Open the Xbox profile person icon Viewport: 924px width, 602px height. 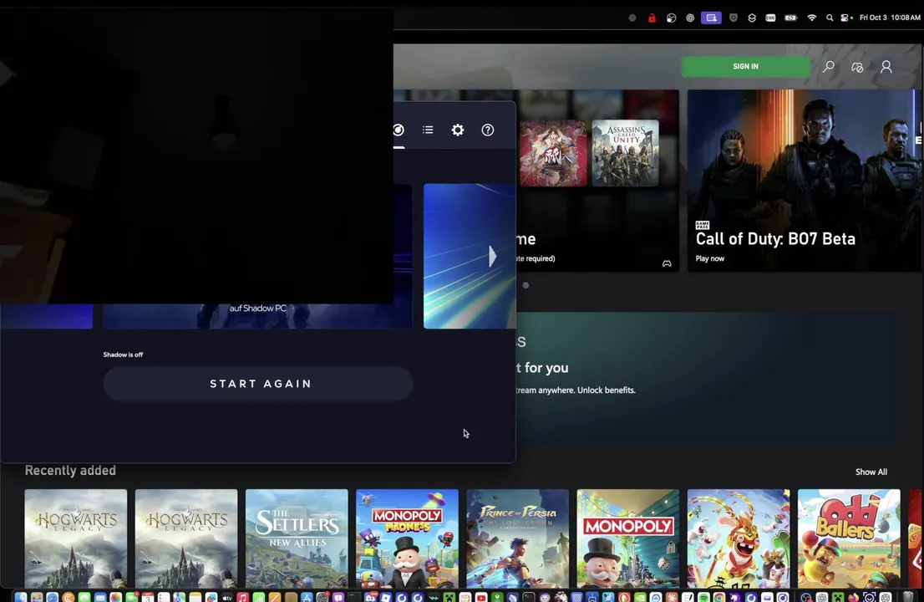point(886,67)
